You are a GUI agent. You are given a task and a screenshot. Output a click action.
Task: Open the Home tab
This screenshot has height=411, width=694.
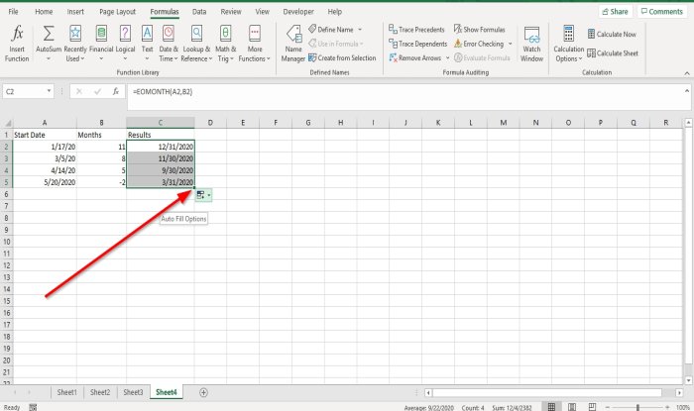coord(44,12)
